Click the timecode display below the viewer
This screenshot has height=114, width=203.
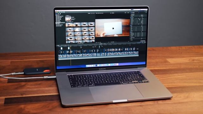[113, 42]
